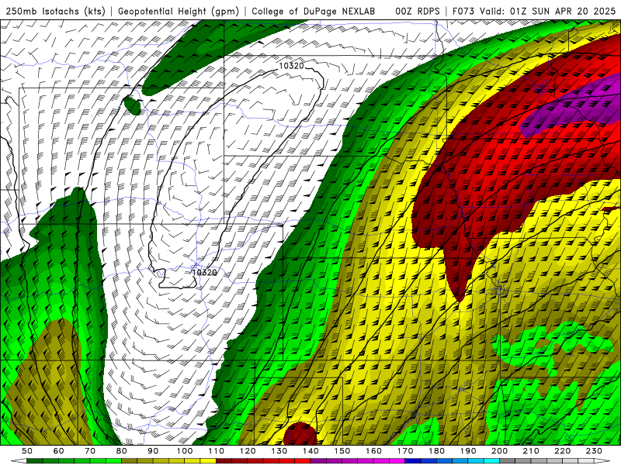
Task: Click the '60' value on the isotach scale
Action: [x=59, y=451]
